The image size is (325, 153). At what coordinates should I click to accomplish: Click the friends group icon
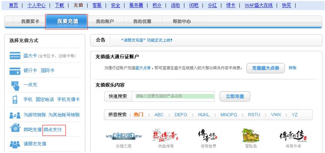coord(15,144)
